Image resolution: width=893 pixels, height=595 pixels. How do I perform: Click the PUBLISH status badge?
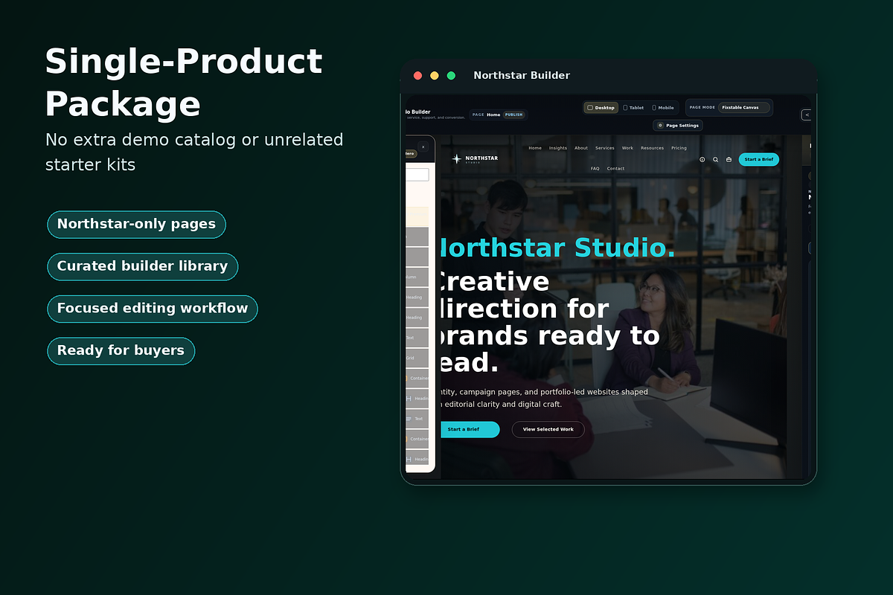point(513,115)
